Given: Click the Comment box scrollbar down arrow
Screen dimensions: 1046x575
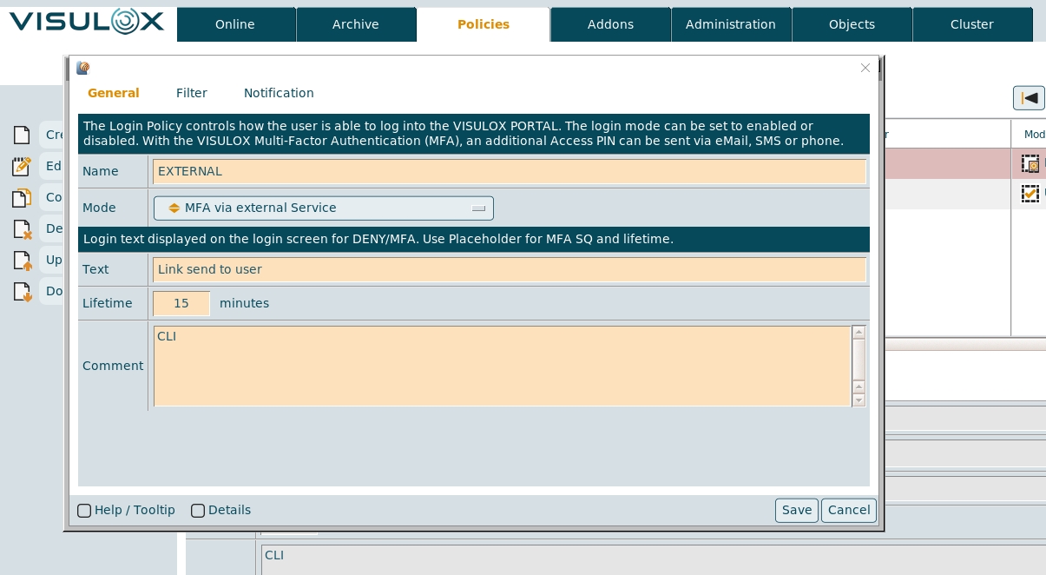Looking at the screenshot, I should (859, 400).
